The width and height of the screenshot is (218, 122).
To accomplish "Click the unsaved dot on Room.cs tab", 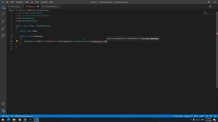I will (x=38, y=6).
